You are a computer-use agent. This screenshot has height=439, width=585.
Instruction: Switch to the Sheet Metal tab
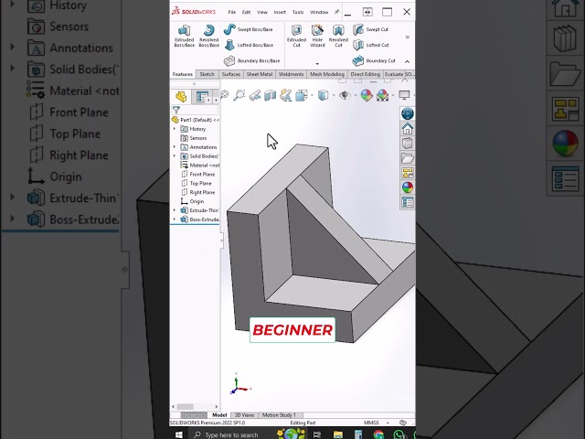[x=260, y=74]
